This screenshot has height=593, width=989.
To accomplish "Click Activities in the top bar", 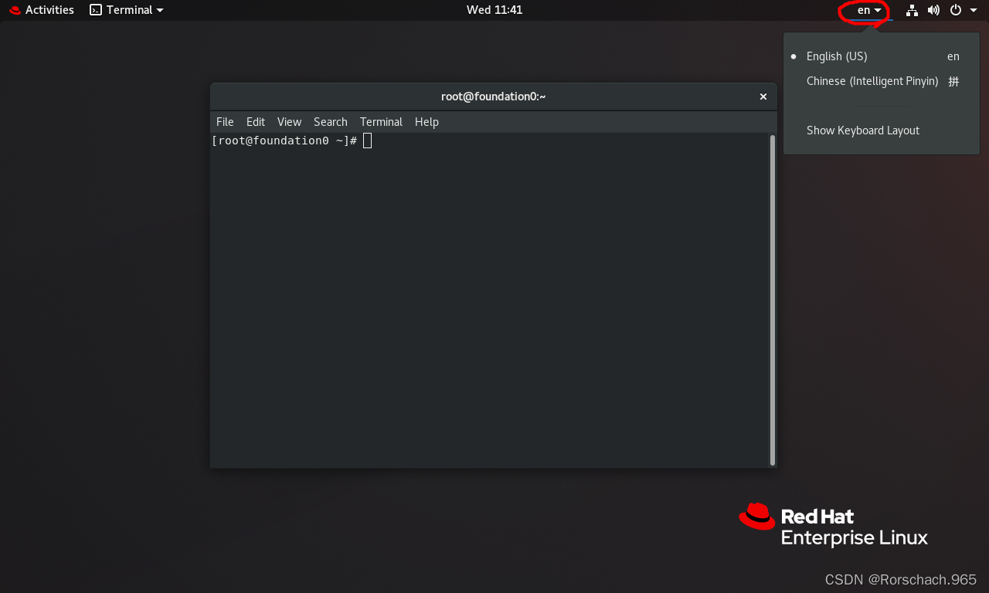I will (49, 10).
